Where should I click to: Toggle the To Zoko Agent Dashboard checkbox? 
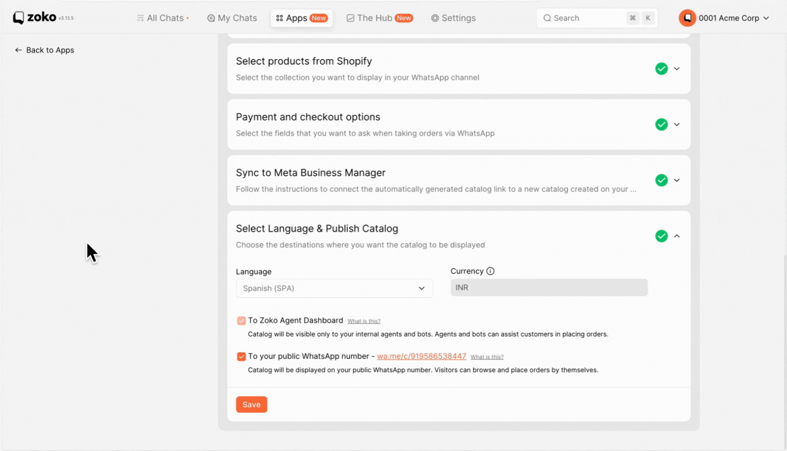(x=241, y=321)
